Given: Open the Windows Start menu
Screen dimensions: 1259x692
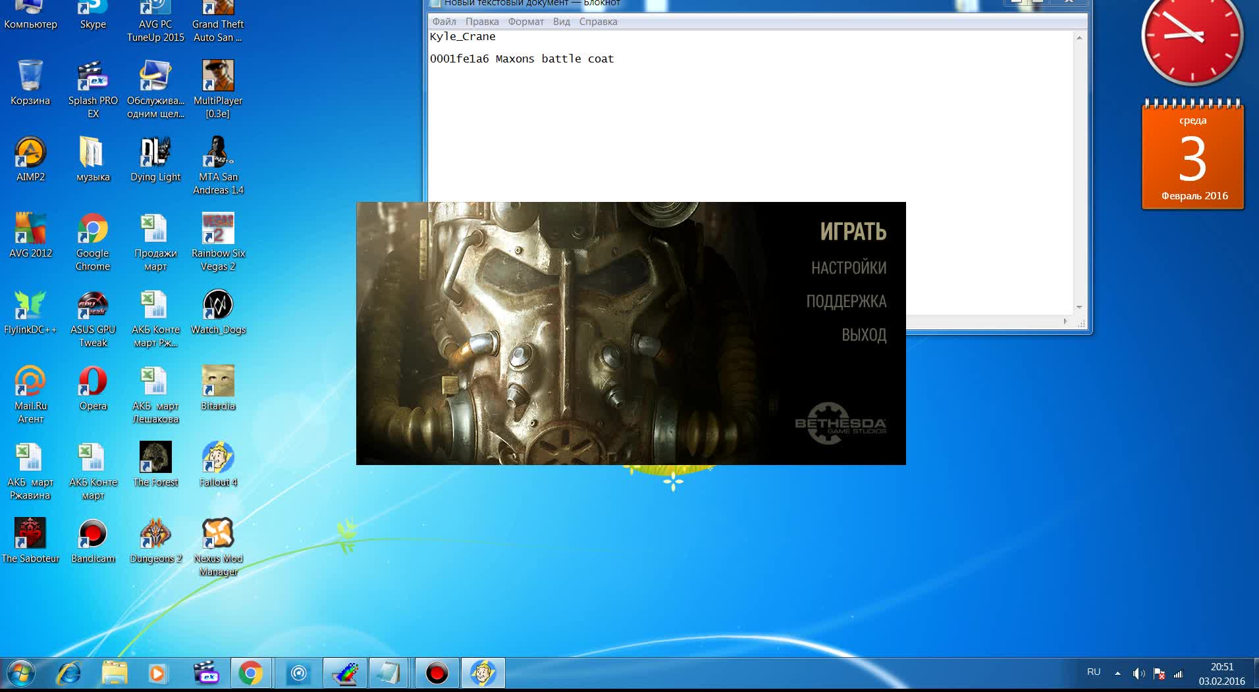Looking at the screenshot, I should 21,674.
